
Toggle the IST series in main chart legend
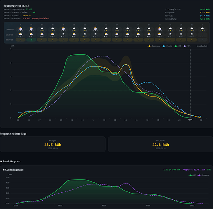click(x=177, y=46)
